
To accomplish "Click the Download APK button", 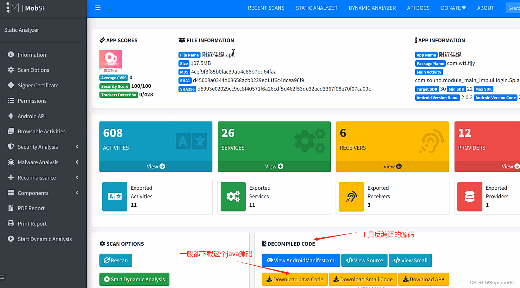I will (423, 279).
